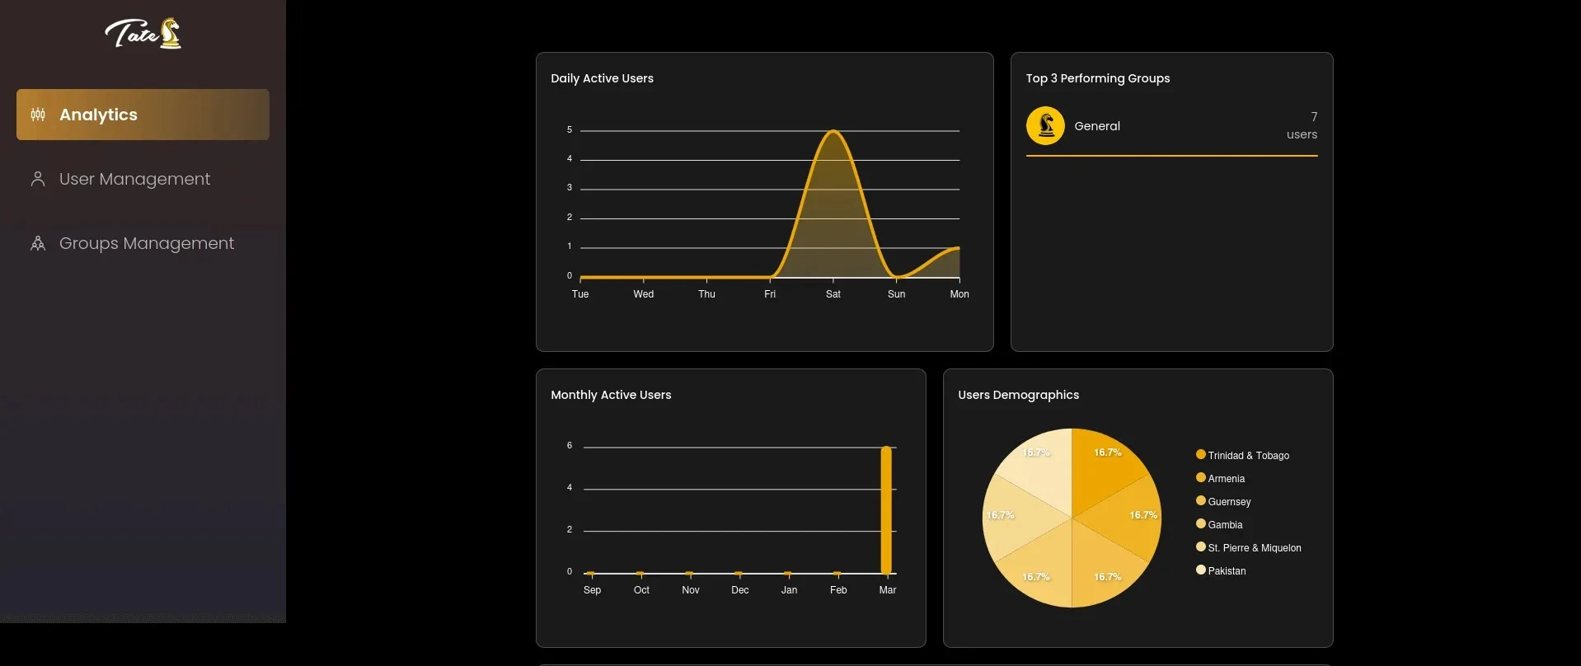Viewport: 1581px width, 666px height.
Task: Click the Saturday peak on Daily Active Users
Action: coord(833,132)
